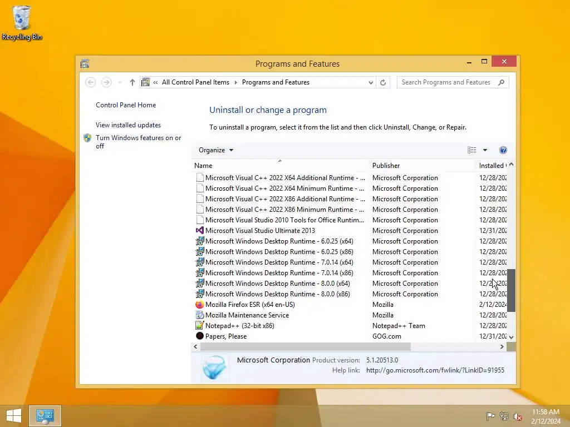
Task: Click the Windows Start button
Action: [14, 416]
